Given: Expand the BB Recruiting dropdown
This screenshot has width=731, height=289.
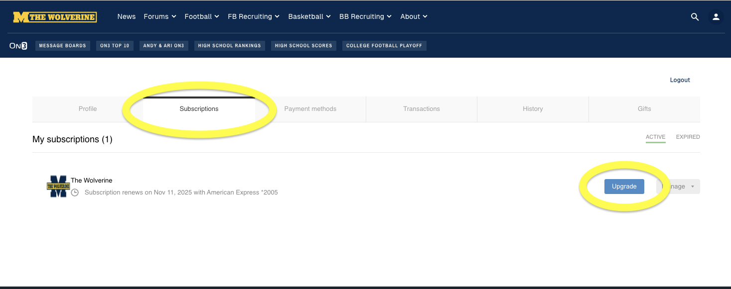Looking at the screenshot, I should point(366,16).
